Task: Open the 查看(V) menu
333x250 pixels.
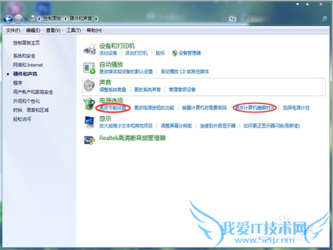Action: [53, 31]
